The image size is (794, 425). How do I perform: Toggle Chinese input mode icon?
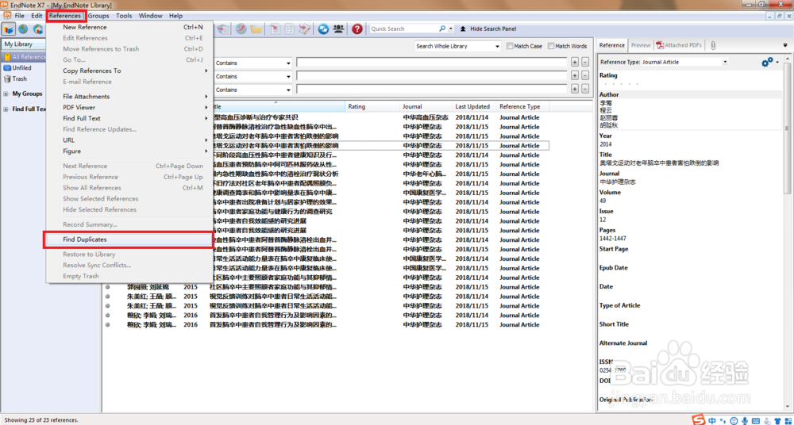(x=712, y=420)
